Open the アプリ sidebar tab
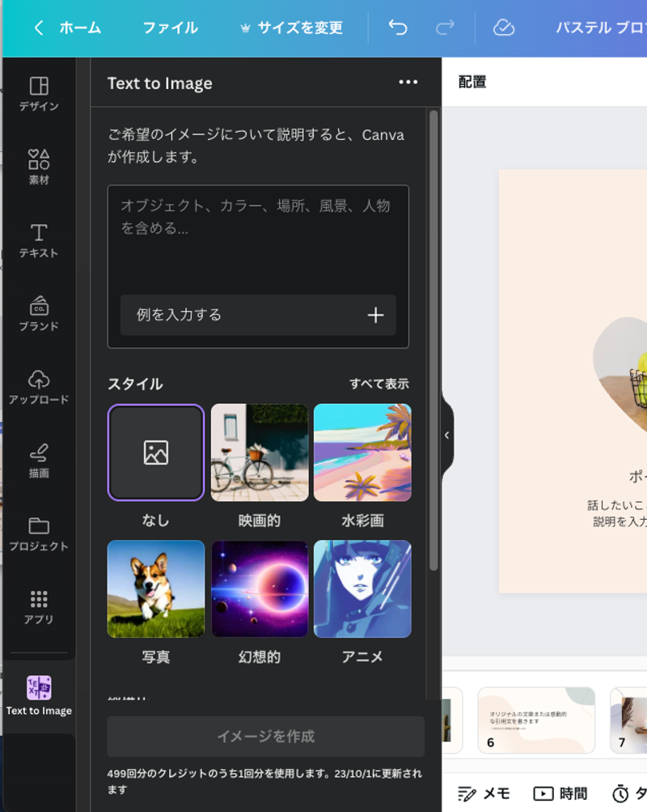 (39, 607)
